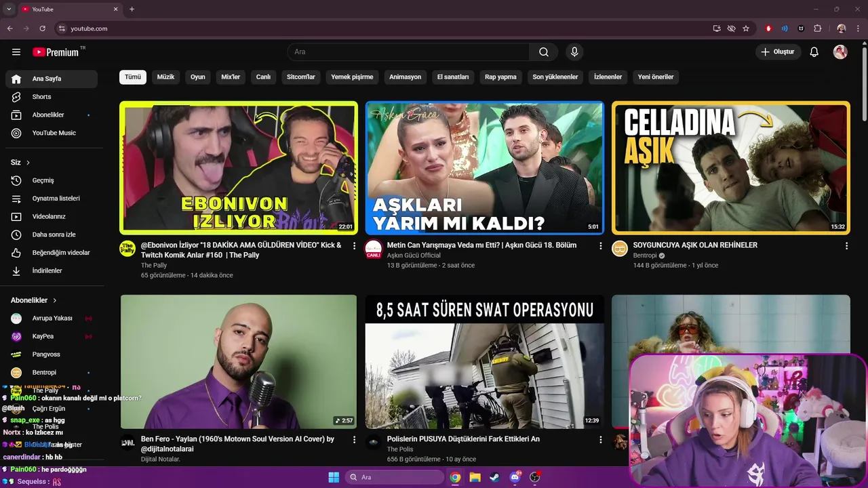Select the Canlı filter chip
Image resolution: width=868 pixels, height=488 pixels.
263,77
